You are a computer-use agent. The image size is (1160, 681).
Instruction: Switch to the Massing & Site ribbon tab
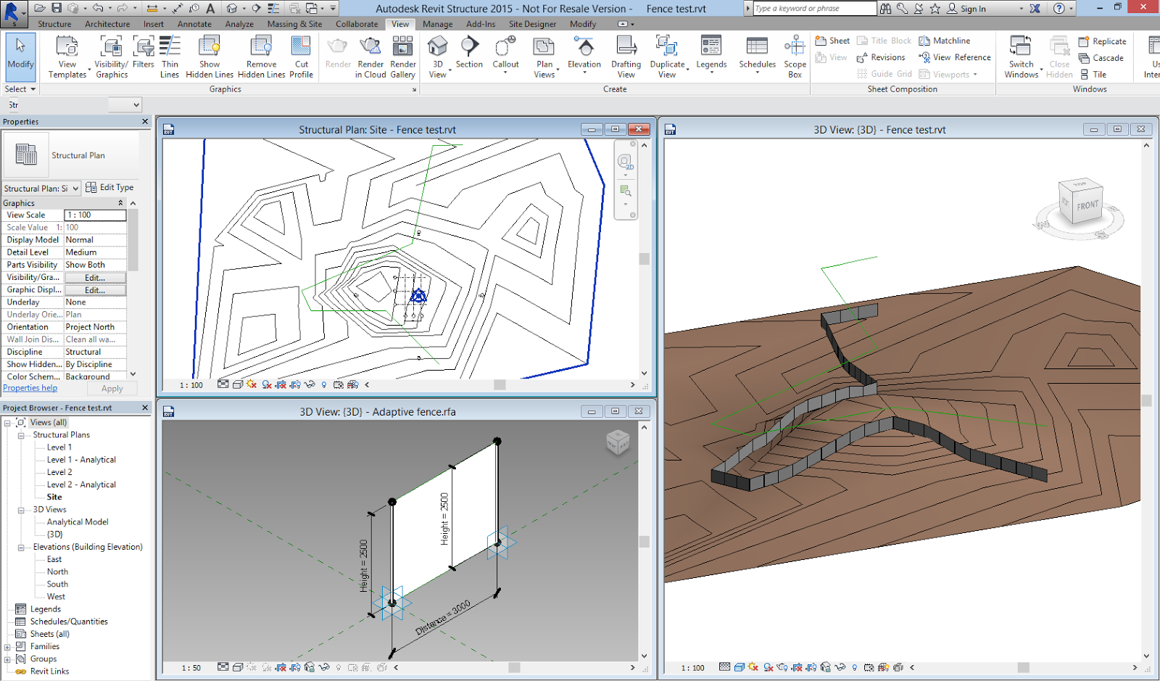click(294, 24)
